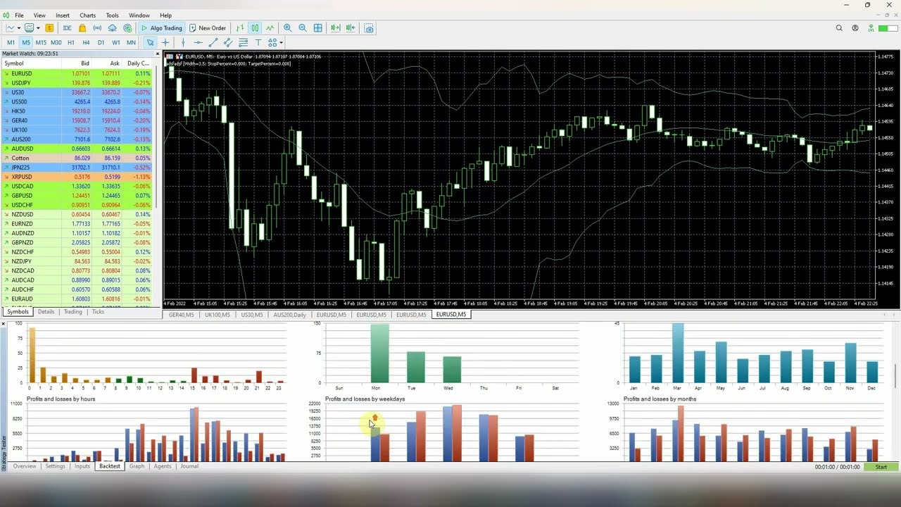The width and height of the screenshot is (901, 507).
Task: Select the horizontal line drawing tool
Action: (x=198, y=43)
